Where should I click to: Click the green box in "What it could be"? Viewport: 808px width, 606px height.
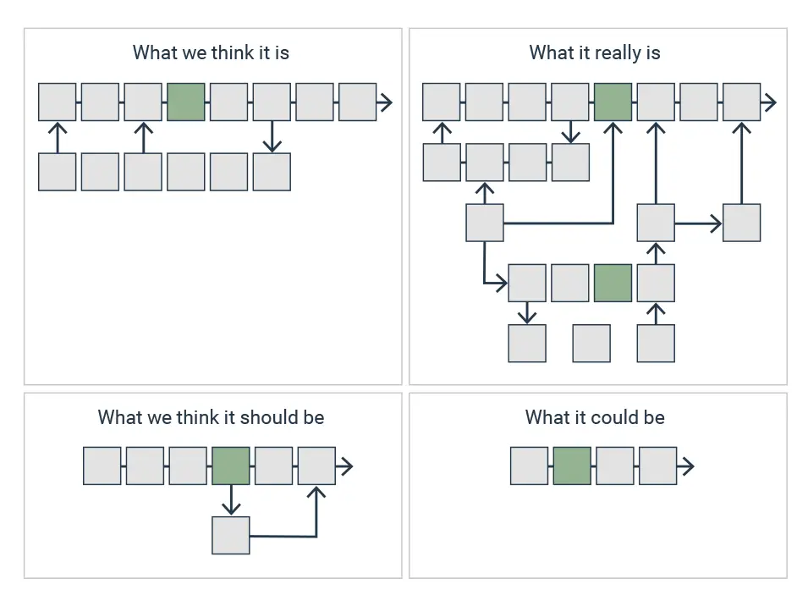coord(572,466)
